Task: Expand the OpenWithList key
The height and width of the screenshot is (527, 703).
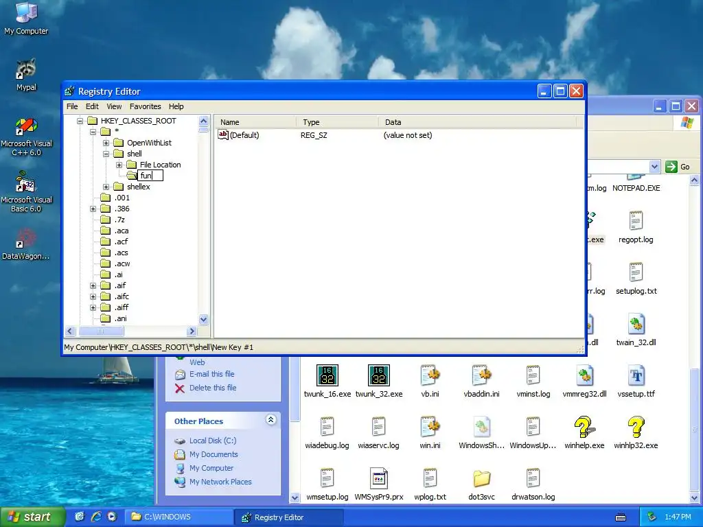Action: coord(106,143)
